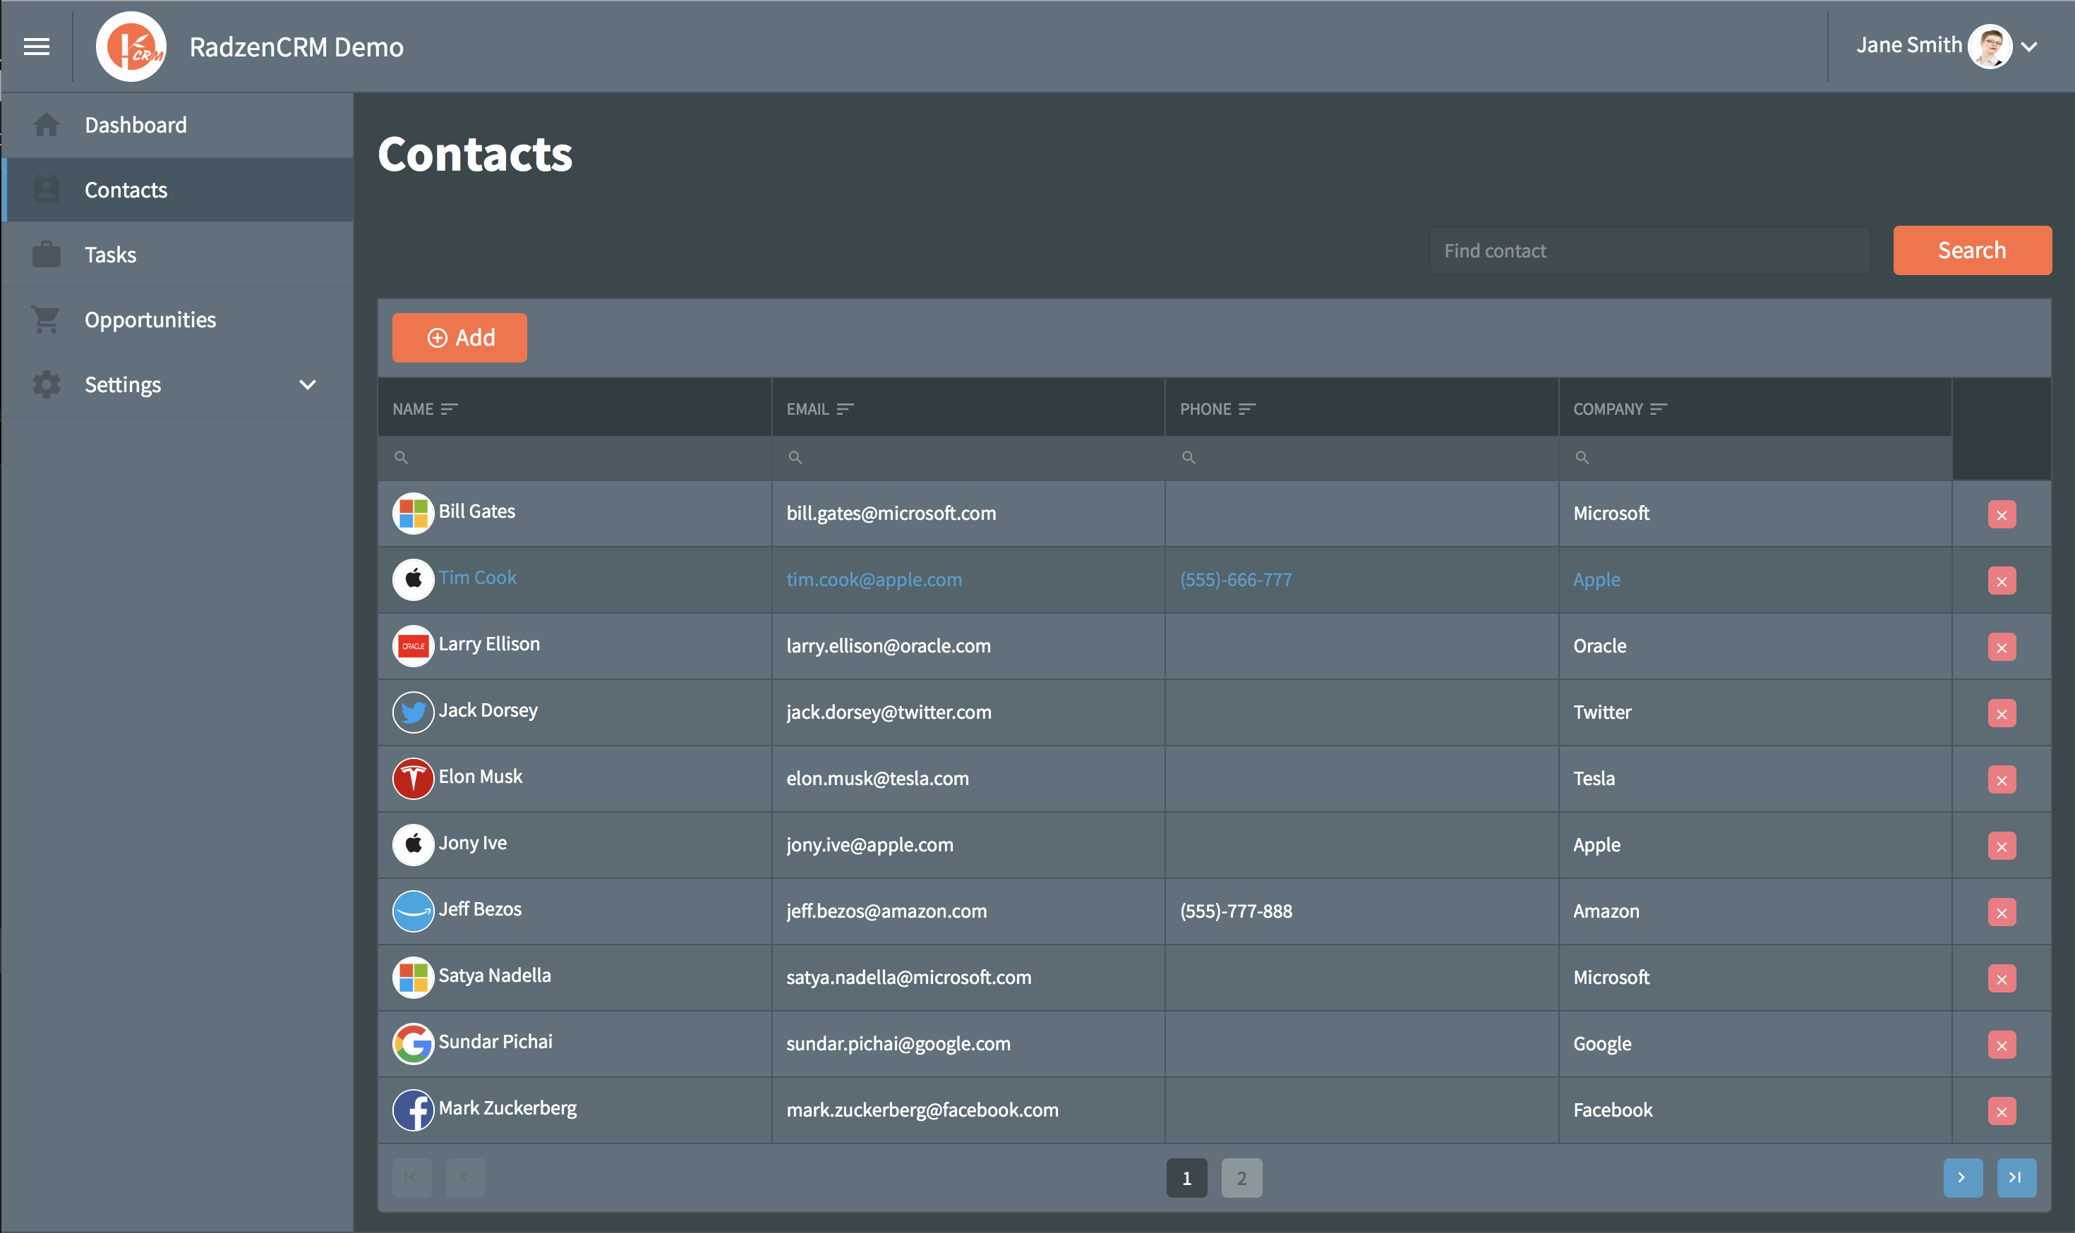Click Mark Zuckerberg's Facebook logo avatar
2075x1233 pixels.
point(413,1110)
